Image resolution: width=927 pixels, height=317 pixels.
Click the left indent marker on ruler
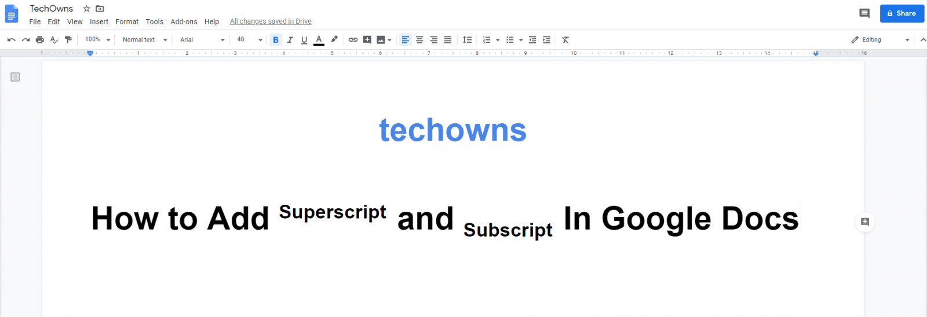(x=90, y=53)
